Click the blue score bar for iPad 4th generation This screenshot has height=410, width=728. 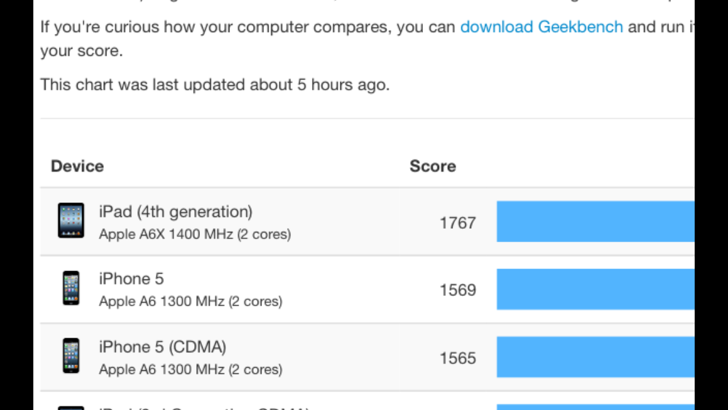point(596,222)
